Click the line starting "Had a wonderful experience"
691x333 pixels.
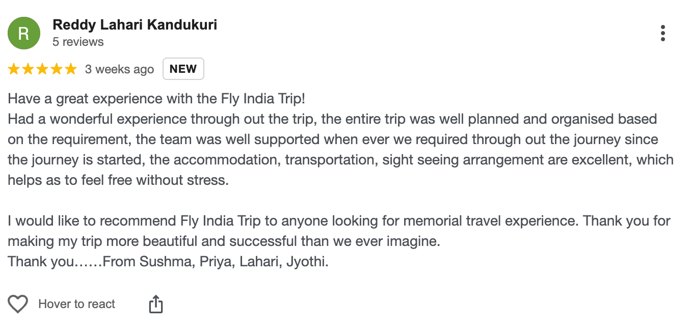(x=332, y=119)
